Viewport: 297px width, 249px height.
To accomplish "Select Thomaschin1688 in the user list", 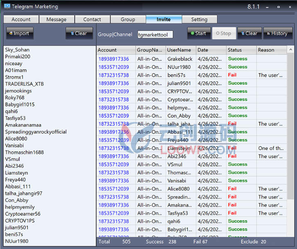I will point(25,152).
